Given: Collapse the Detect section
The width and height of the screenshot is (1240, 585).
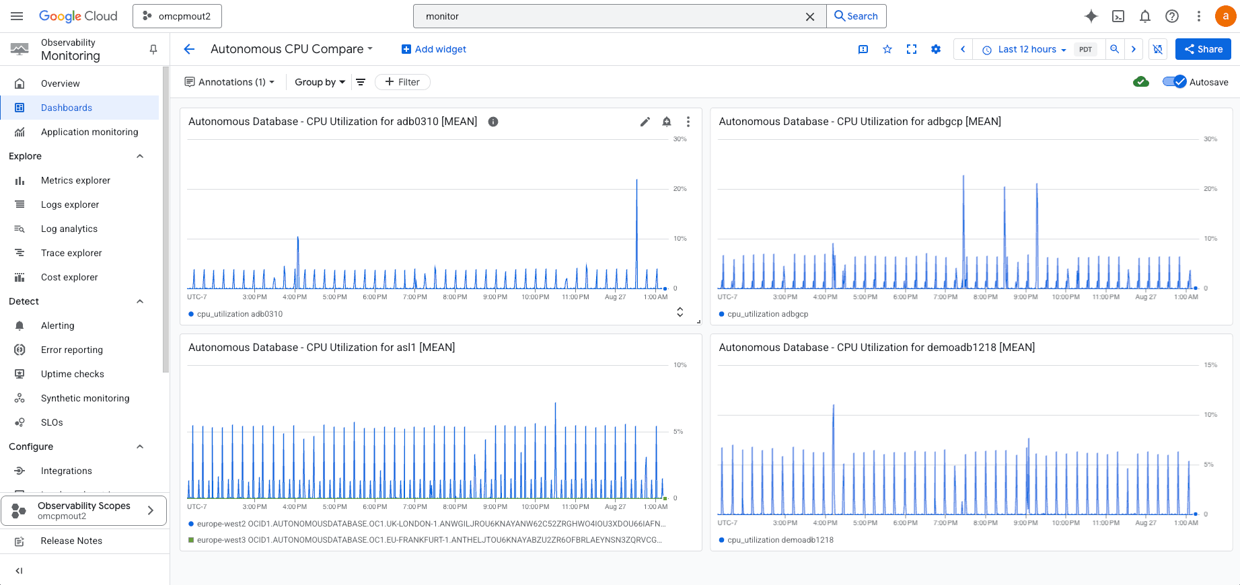Looking at the screenshot, I should (140, 301).
